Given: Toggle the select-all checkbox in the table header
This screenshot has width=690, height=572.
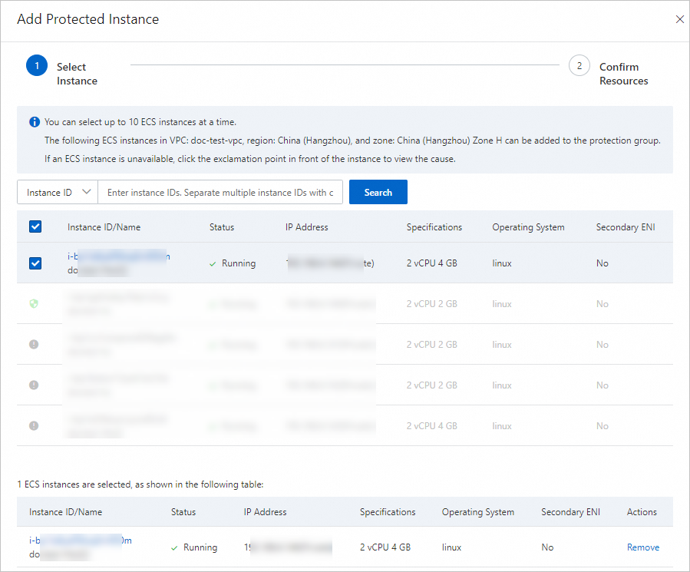Looking at the screenshot, I should tap(35, 227).
